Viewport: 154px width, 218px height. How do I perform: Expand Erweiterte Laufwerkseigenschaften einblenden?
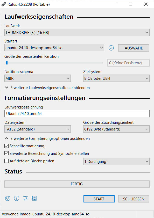(x=47, y=88)
